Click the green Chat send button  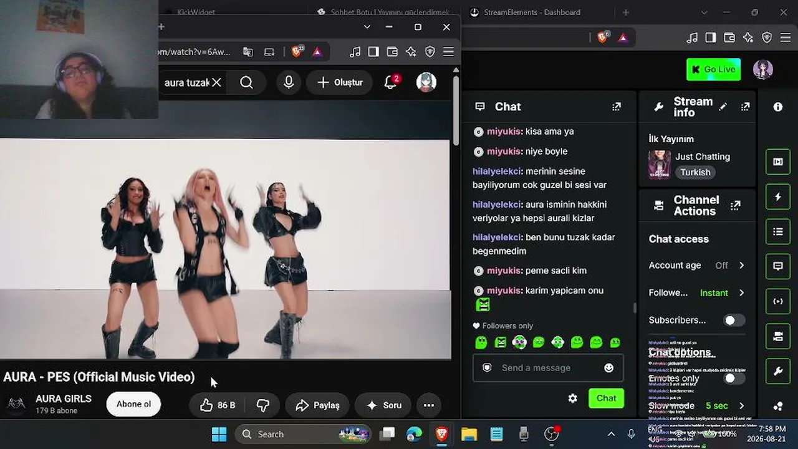[x=606, y=398]
